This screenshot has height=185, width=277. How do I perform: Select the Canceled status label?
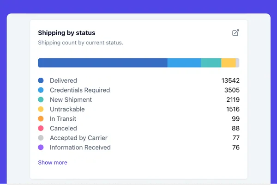coord(63,128)
